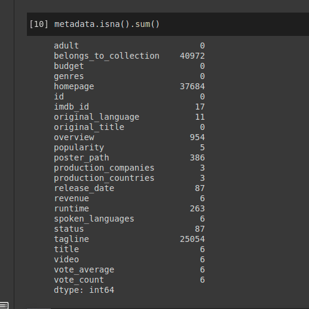Select the 'original_language' row label

click(x=96, y=117)
